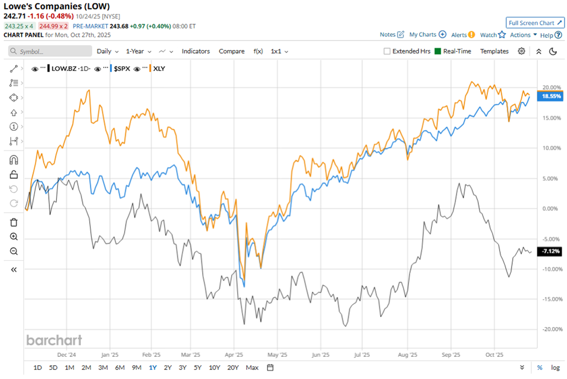Open the Help question mark icon
The width and height of the screenshot is (567, 379).
[559, 35]
